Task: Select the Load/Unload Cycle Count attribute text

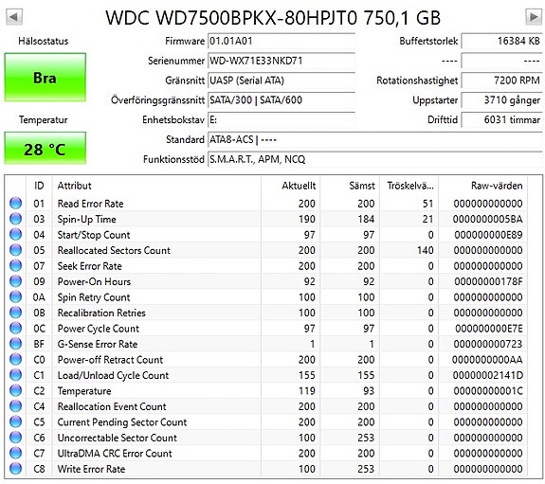Action: 113,376
